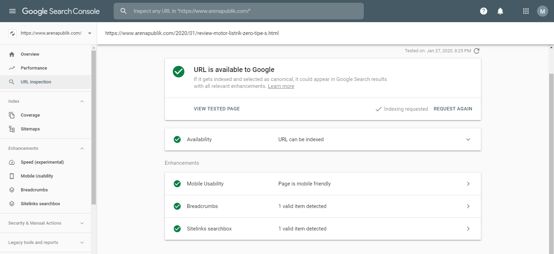Open the hamburger main menu
This screenshot has height=254, width=554.
click(x=12, y=11)
